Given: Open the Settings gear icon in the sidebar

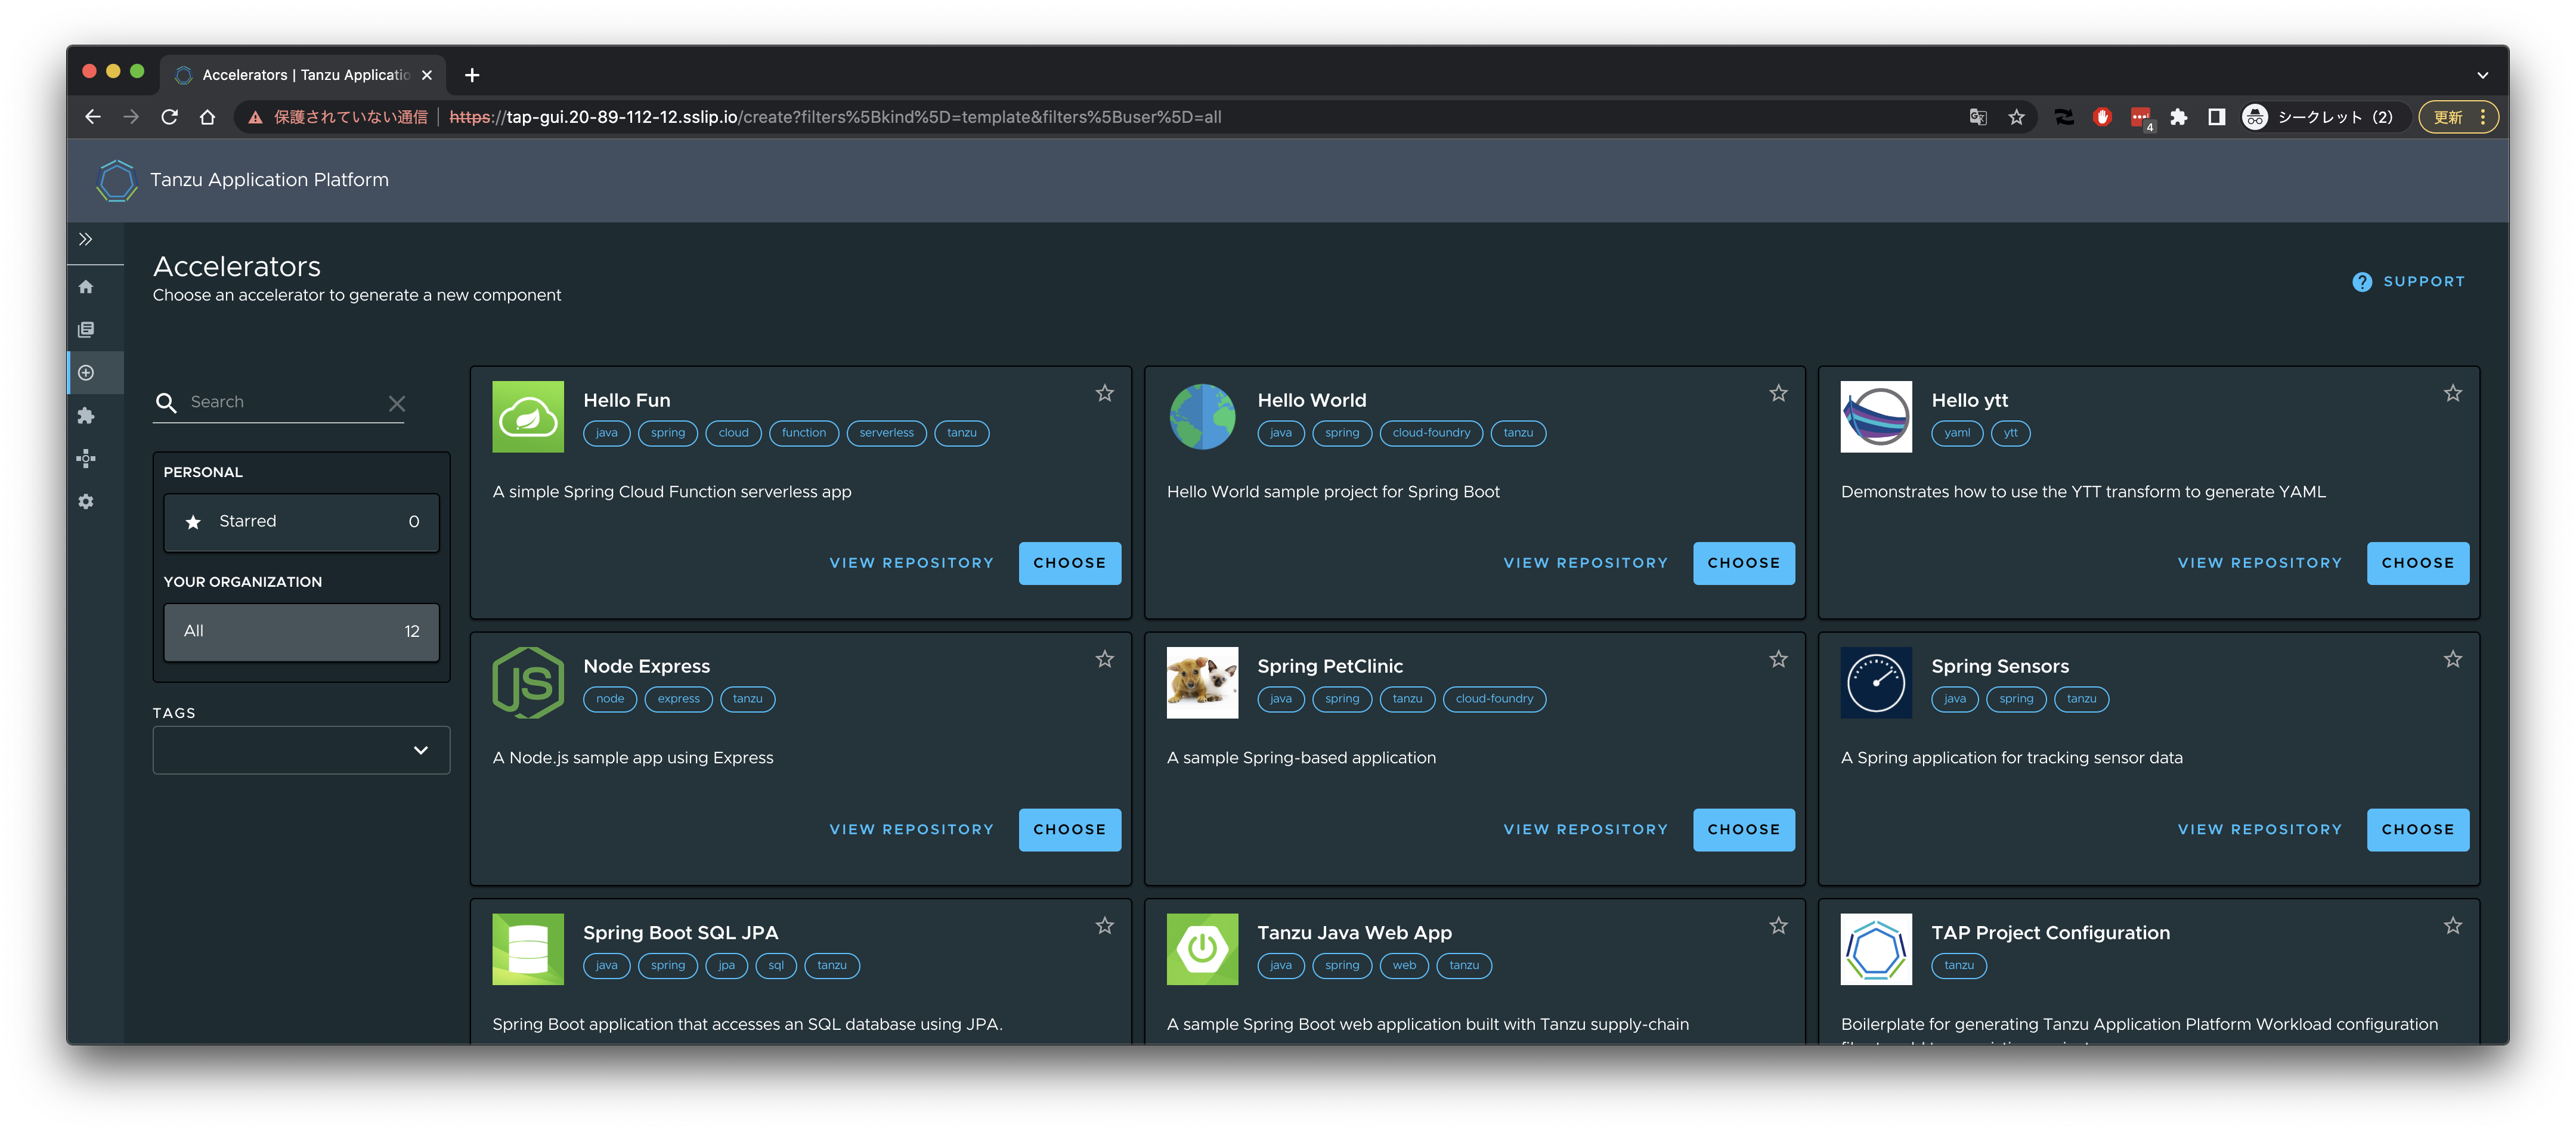Looking at the screenshot, I should tap(86, 502).
